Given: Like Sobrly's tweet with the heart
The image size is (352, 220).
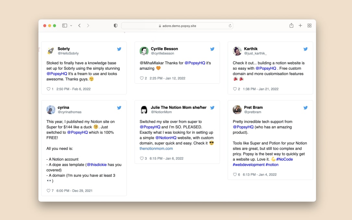Looking at the screenshot, I should pyautogui.click(x=48, y=89).
